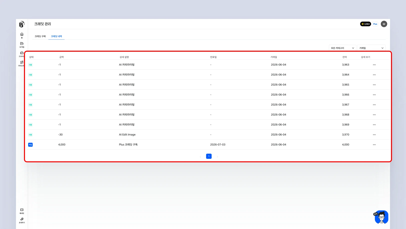406x229 pixels.
Task: Open details for the 3,963 balance row
Action: pyautogui.click(x=374, y=65)
